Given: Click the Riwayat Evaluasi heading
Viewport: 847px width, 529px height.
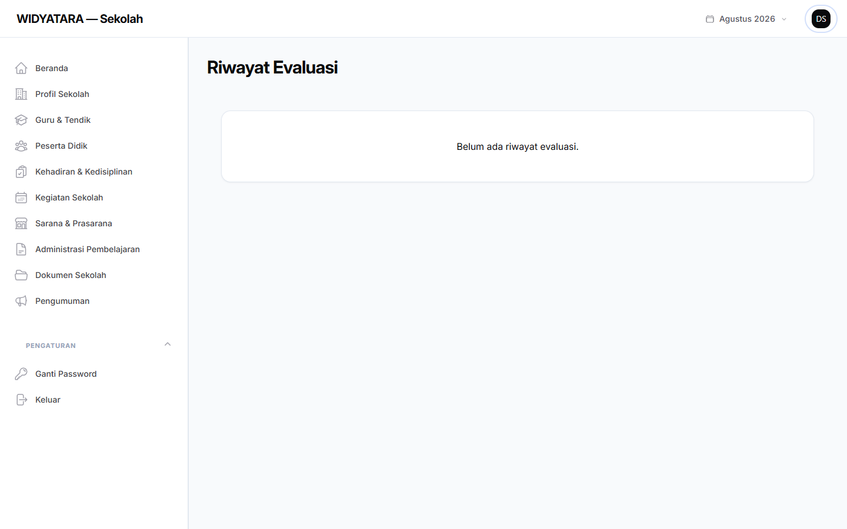Looking at the screenshot, I should pos(272,68).
